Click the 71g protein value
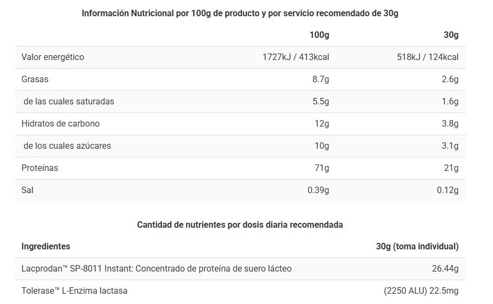This screenshot has width=493, height=304. (x=321, y=168)
